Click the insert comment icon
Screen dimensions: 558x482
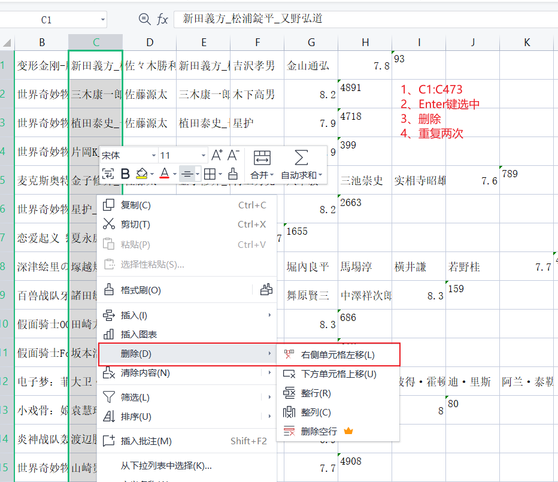[x=108, y=440]
